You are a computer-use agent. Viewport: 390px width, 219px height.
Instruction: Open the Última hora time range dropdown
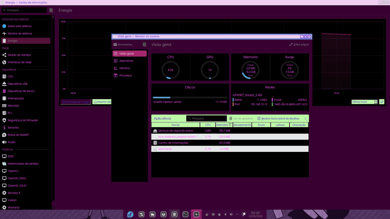[x=365, y=102]
